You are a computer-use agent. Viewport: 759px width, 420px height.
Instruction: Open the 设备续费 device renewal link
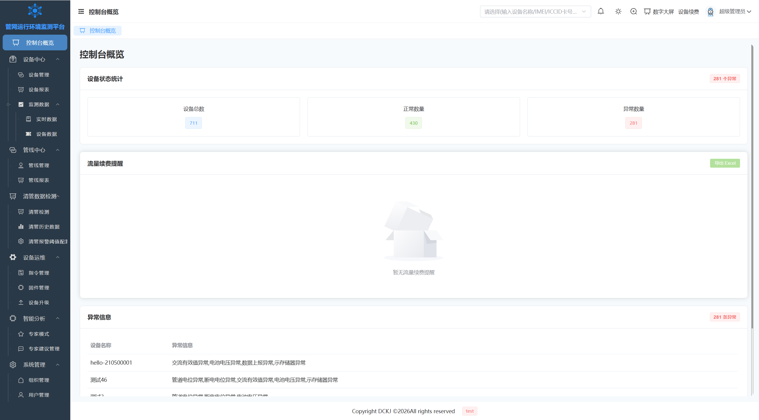(688, 12)
